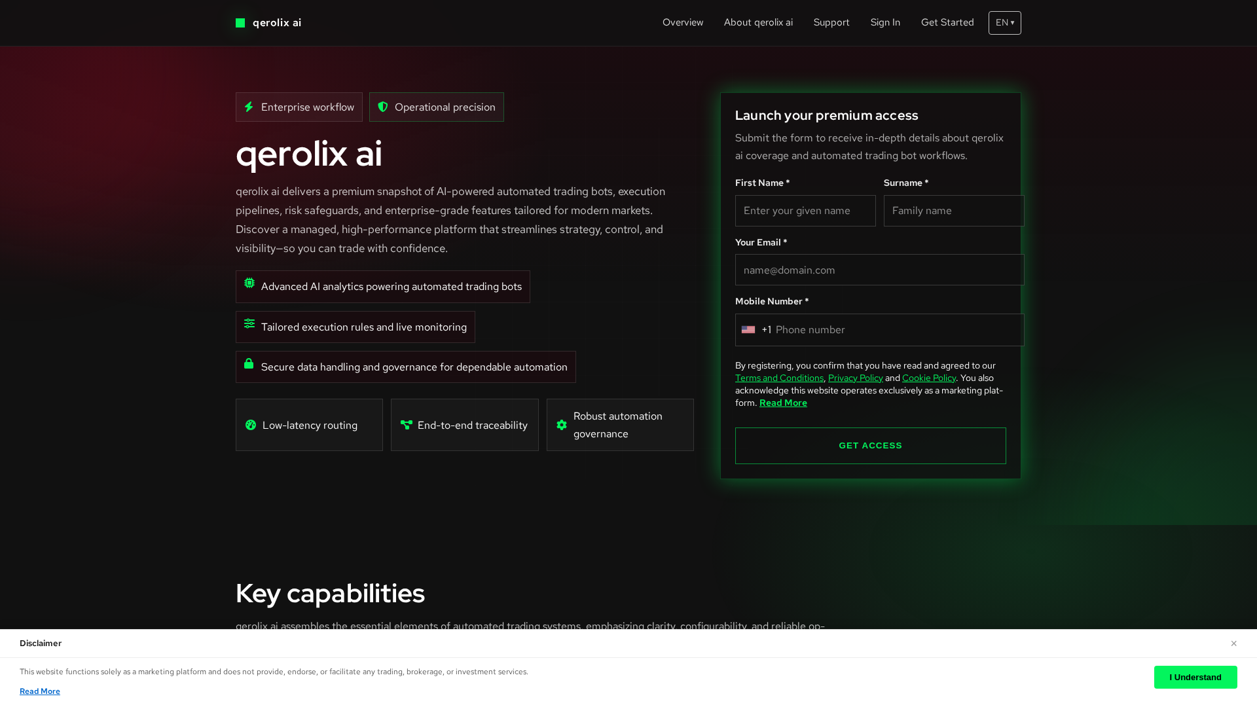Click the chip icon beside Advanced AI analytics
Image resolution: width=1257 pixels, height=707 pixels.
click(249, 283)
